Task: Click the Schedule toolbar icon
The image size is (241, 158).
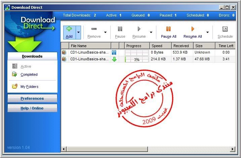Action: coord(225,29)
